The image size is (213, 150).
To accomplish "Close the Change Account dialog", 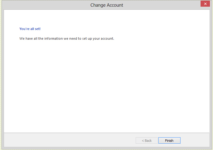I will tap(205, 4).
